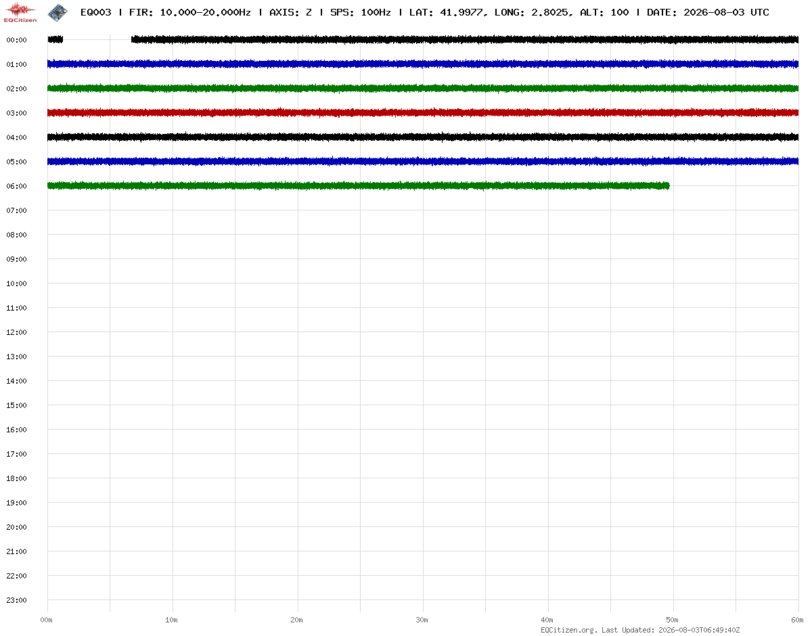Click the 00:00 hour label
The width and height of the screenshot is (812, 636).
[x=16, y=40]
